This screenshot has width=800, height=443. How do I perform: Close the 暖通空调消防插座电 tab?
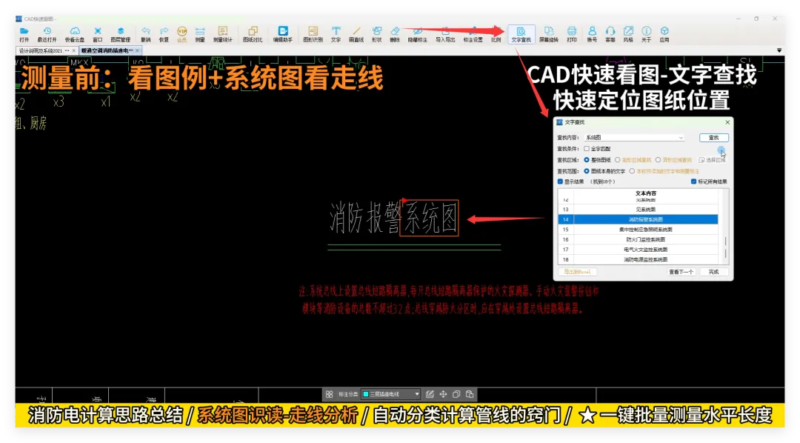coord(137,50)
